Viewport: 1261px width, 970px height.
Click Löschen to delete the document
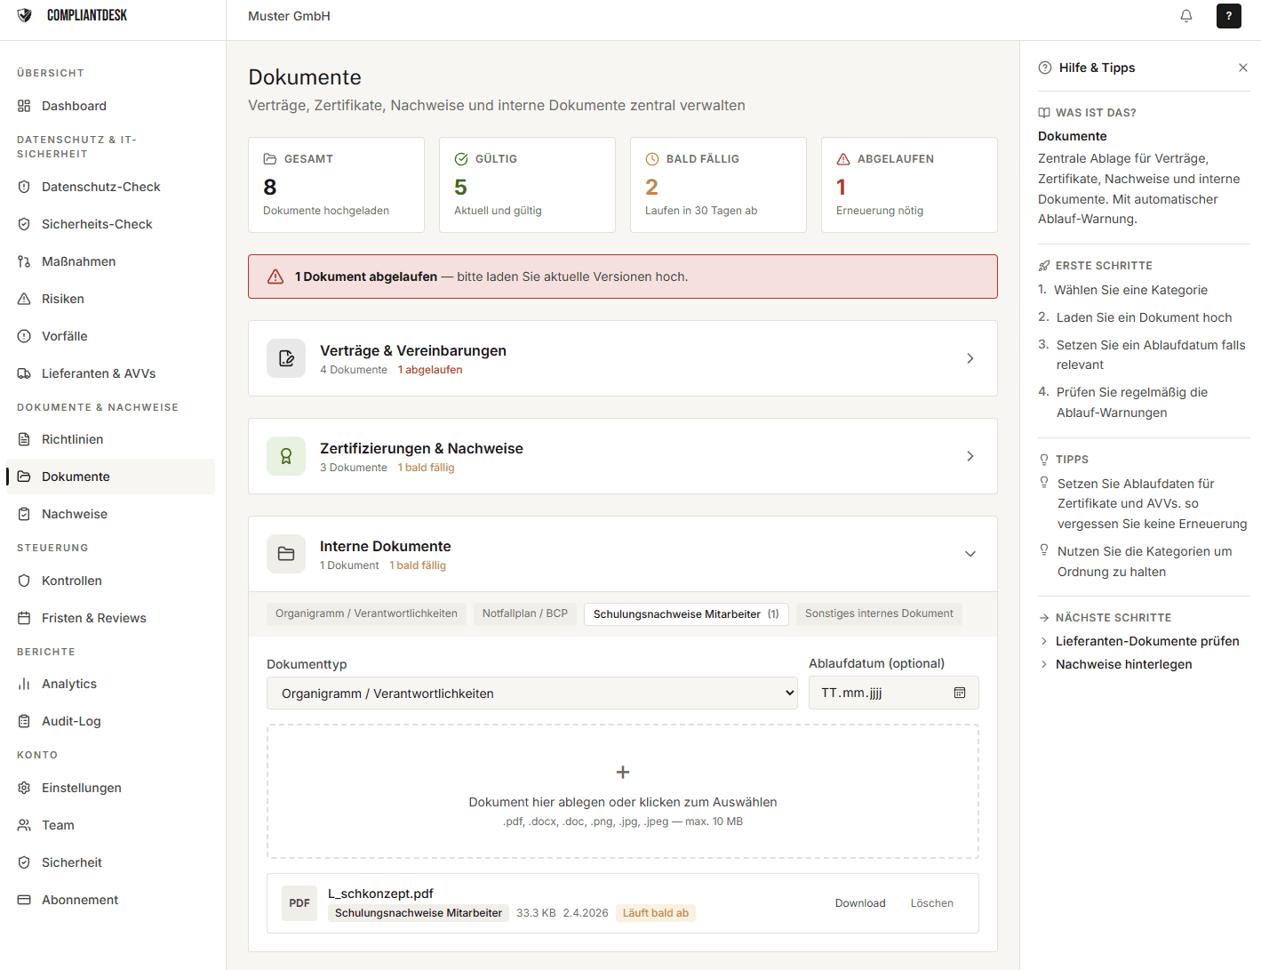tap(931, 903)
